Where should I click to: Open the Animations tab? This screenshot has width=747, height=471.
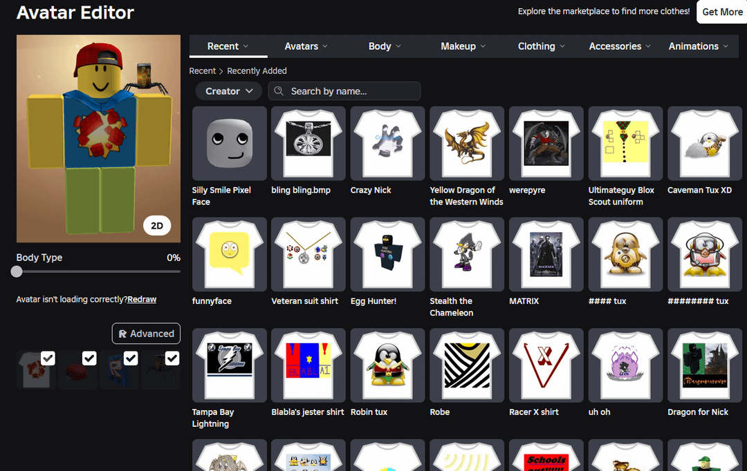click(699, 46)
